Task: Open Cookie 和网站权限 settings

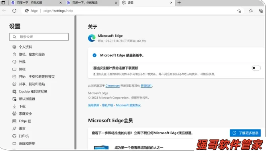Action: 33,92
